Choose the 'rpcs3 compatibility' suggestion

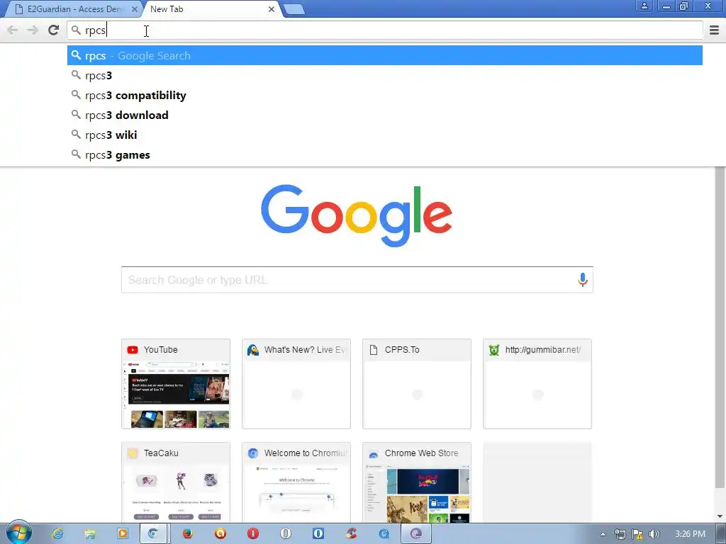point(385,96)
